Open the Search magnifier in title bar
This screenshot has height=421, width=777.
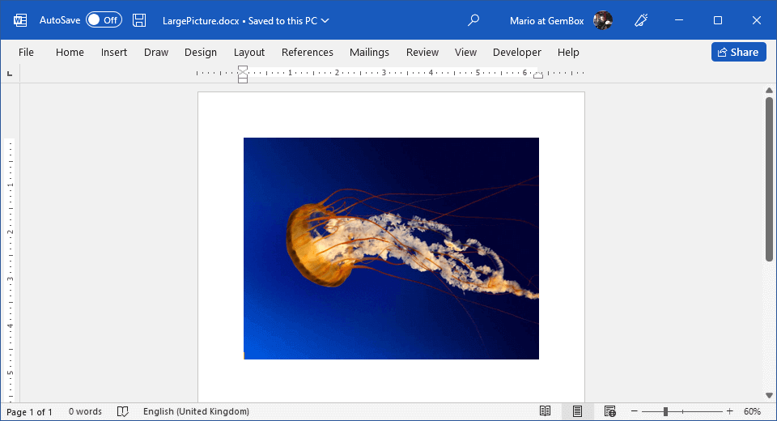tap(474, 20)
